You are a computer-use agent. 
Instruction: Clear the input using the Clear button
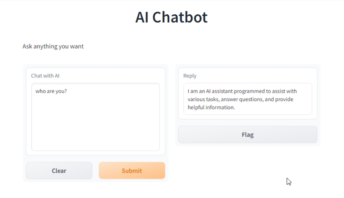[x=59, y=170]
